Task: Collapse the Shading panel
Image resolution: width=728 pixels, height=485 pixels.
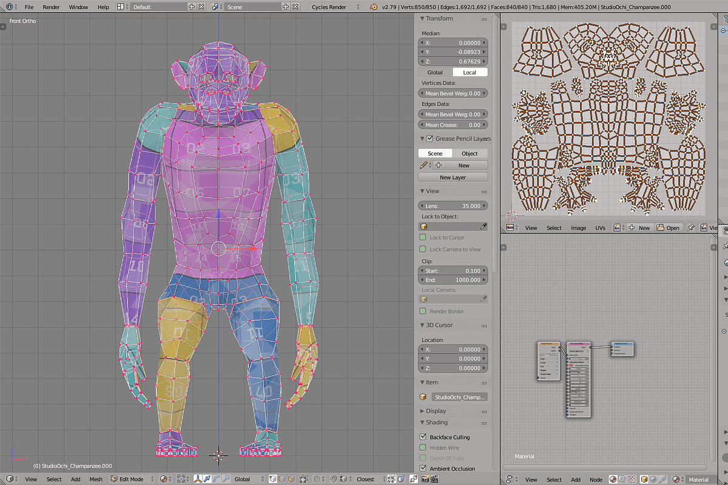Action: click(x=423, y=423)
